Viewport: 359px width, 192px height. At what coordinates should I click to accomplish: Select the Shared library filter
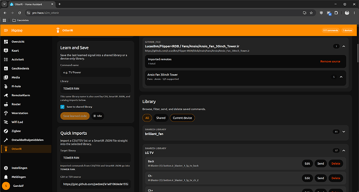[x=161, y=118]
